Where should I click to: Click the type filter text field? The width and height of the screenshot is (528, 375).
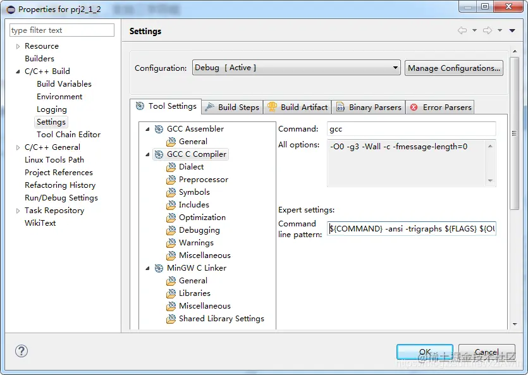pos(62,30)
